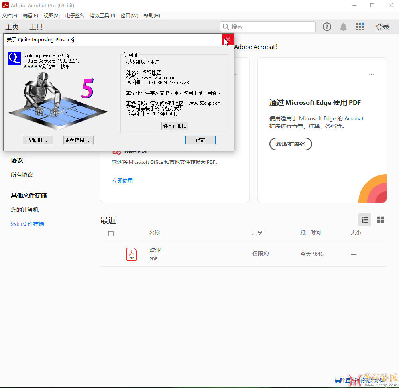Click the 仅限您 sharing cell
The image size is (399, 388).
coord(261,254)
